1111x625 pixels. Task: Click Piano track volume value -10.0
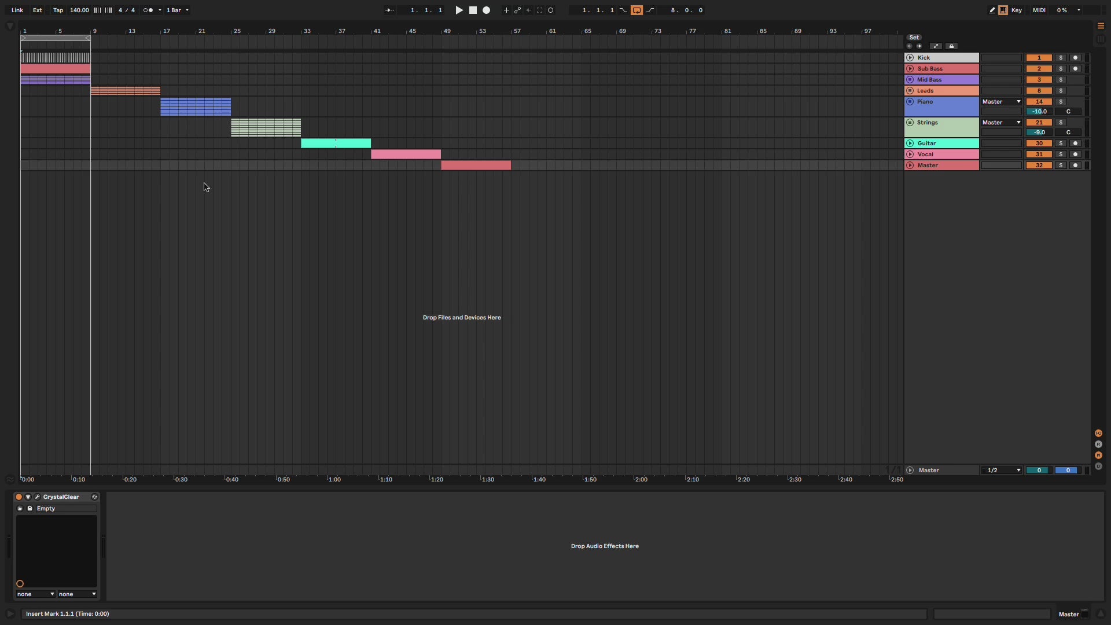coord(1039,112)
